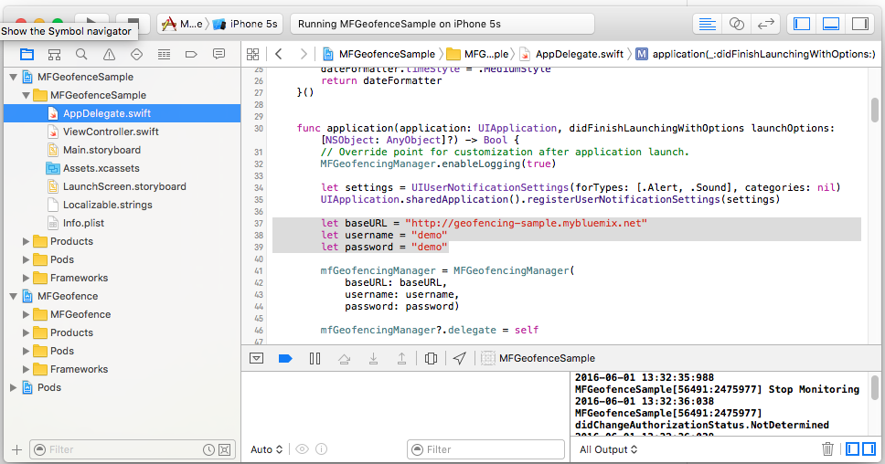
Task: Select ViewController.swift in the navigator
Action: pyautogui.click(x=110, y=132)
